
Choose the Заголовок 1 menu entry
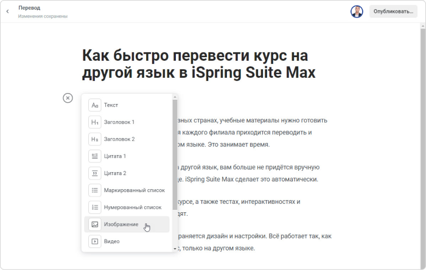[x=127, y=122]
